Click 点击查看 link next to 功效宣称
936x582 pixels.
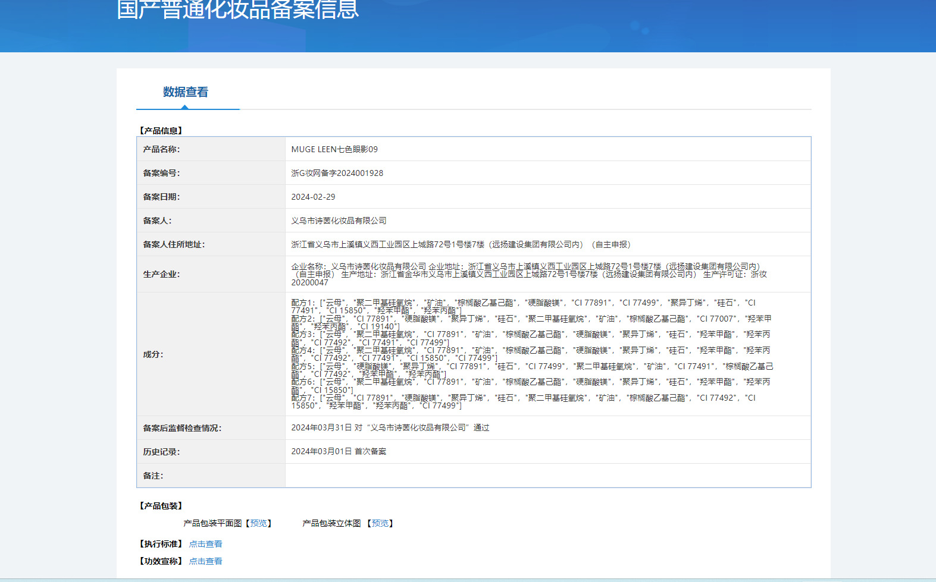205,561
